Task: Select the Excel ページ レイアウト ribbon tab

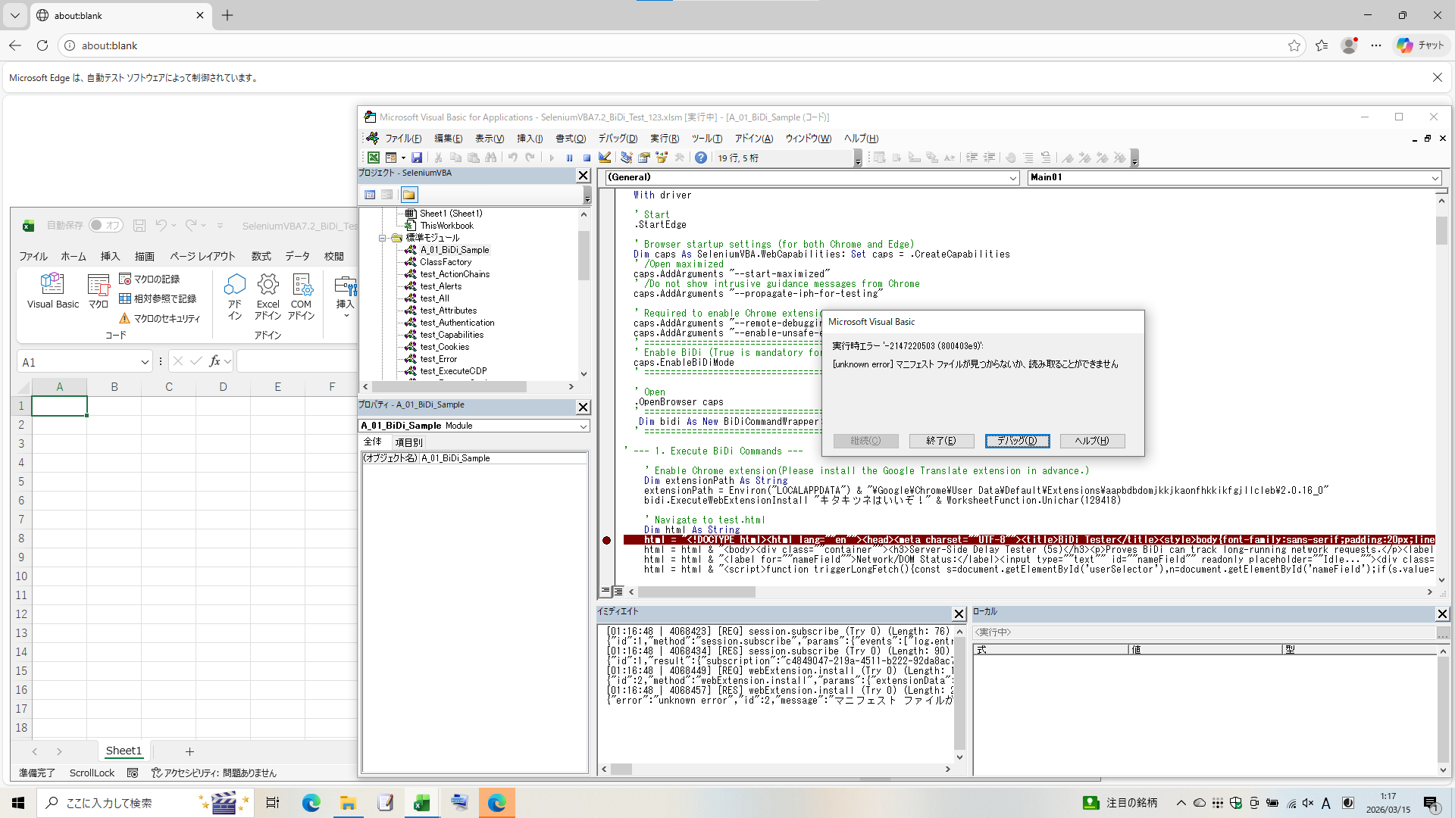Action: pos(202,257)
